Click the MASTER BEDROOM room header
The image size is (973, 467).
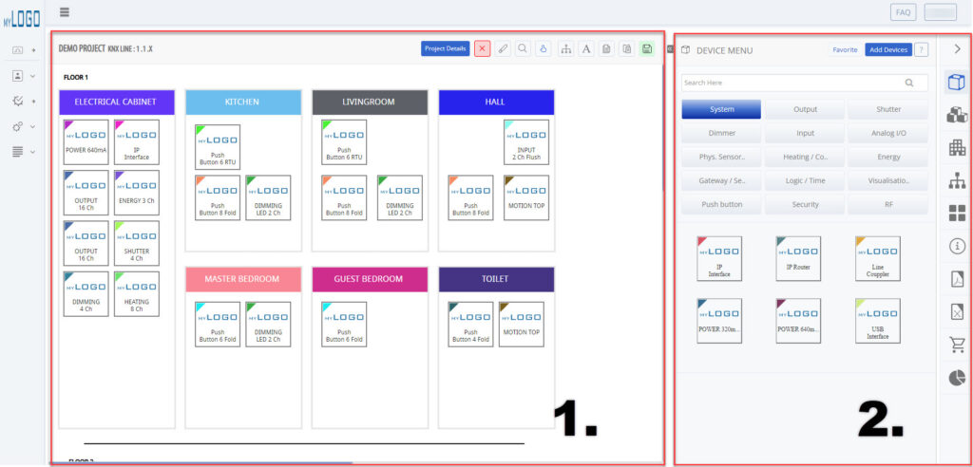pos(243,279)
